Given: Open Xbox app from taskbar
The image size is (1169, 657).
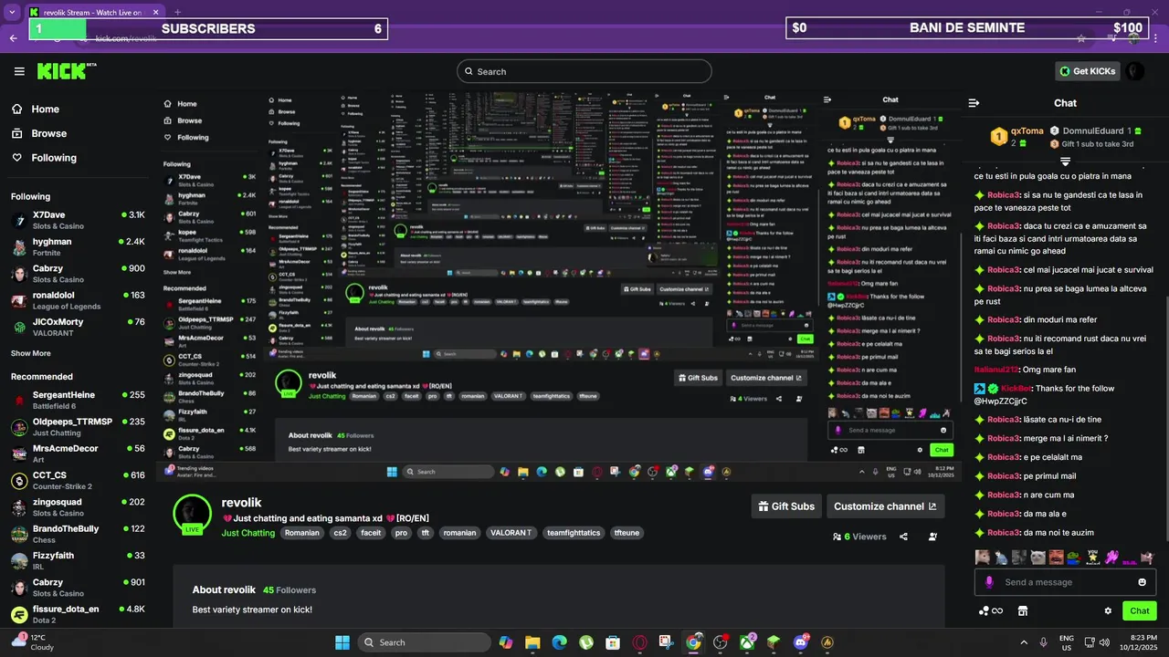Looking at the screenshot, I should pyautogui.click(x=748, y=642).
